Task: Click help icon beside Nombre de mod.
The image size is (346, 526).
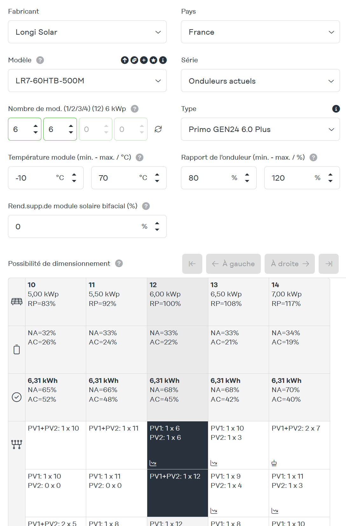Action: tap(135, 109)
